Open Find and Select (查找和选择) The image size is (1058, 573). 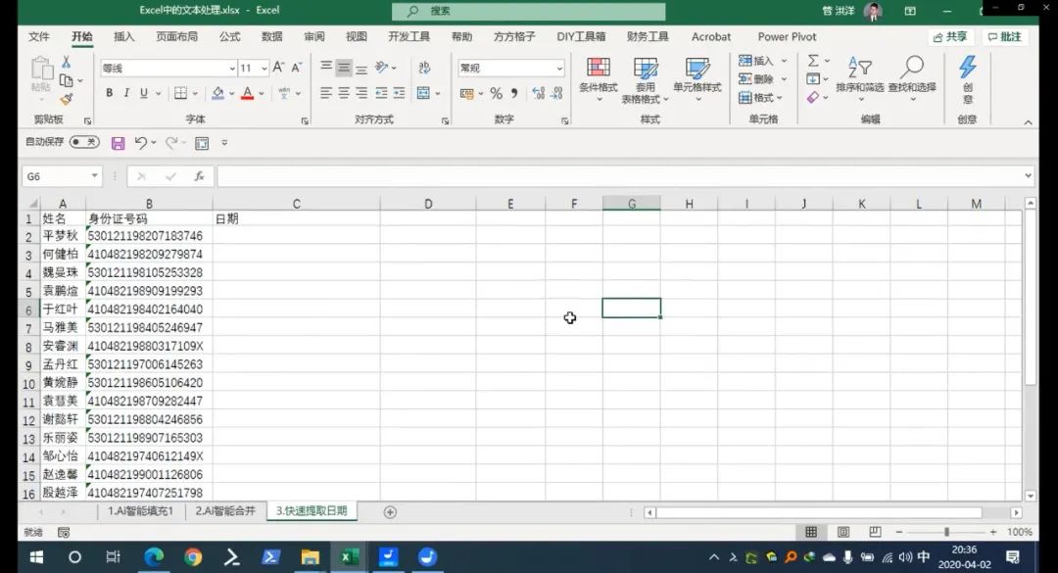point(912,79)
